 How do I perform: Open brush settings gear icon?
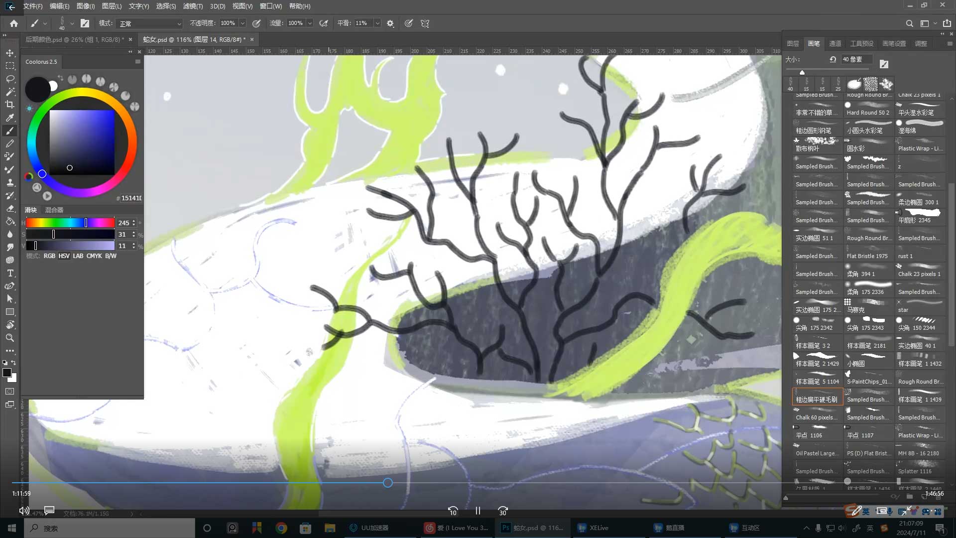(390, 23)
